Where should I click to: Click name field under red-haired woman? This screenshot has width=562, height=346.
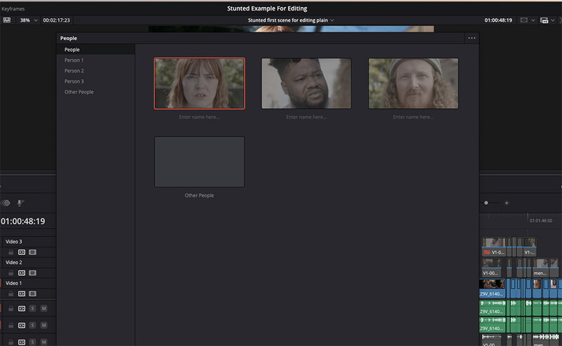coord(200,117)
